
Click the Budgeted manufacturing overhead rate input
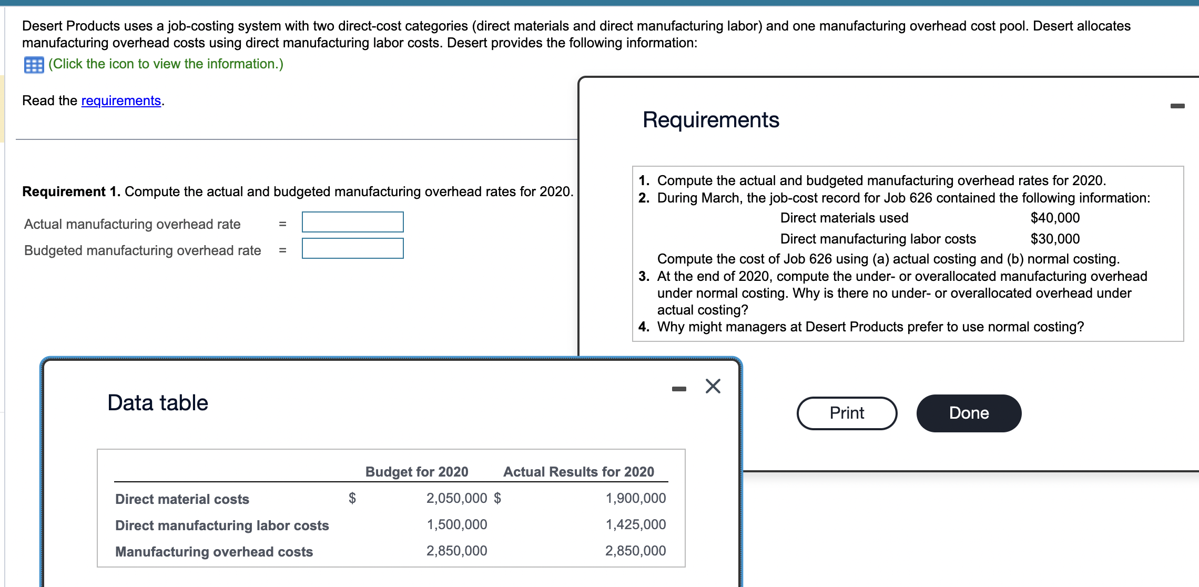pos(352,248)
